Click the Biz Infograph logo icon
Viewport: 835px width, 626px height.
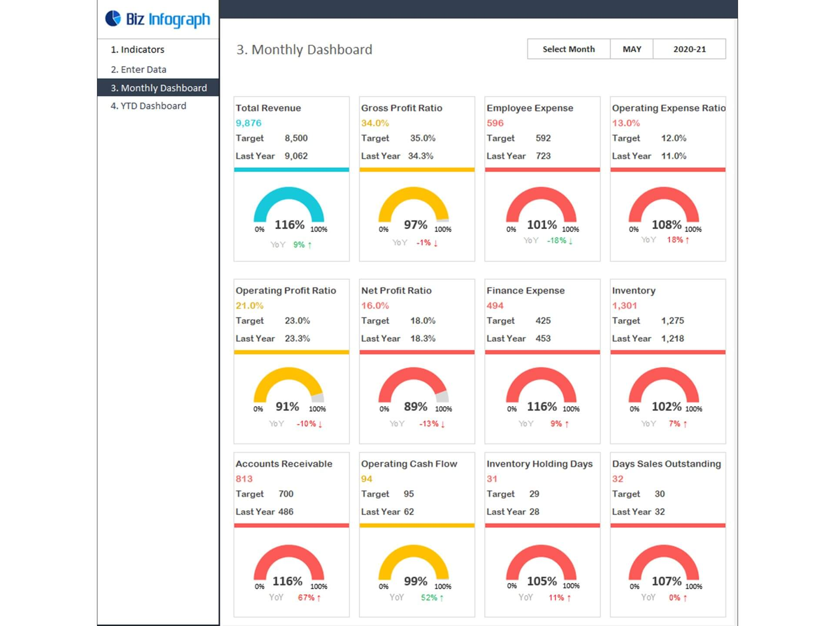[x=113, y=19]
